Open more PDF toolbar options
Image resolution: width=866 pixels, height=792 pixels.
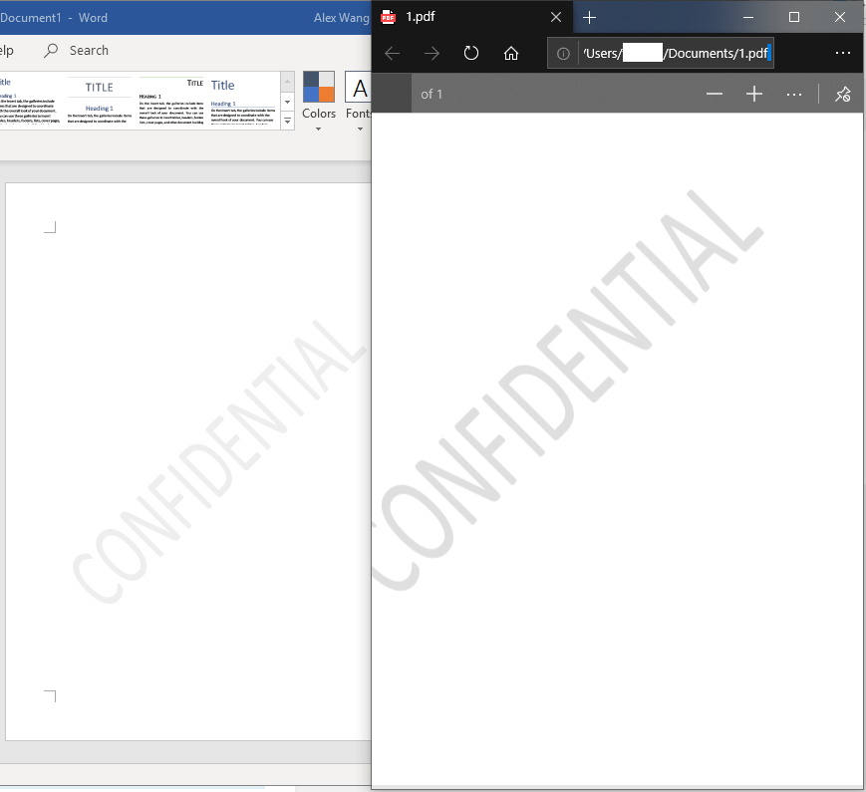(793, 95)
